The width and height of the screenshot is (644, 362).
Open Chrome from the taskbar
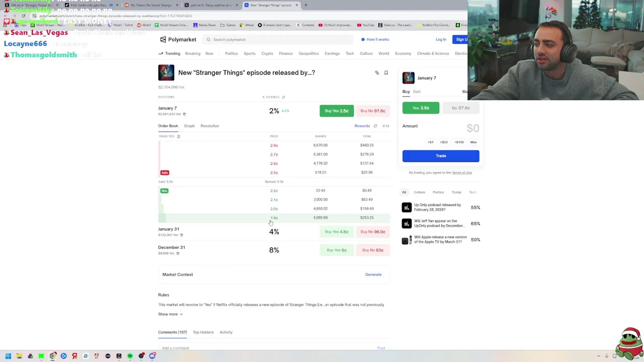(x=52, y=356)
